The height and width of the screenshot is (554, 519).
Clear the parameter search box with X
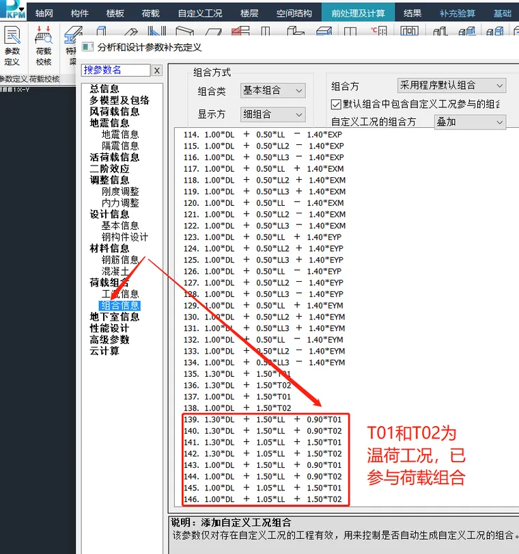(x=156, y=70)
